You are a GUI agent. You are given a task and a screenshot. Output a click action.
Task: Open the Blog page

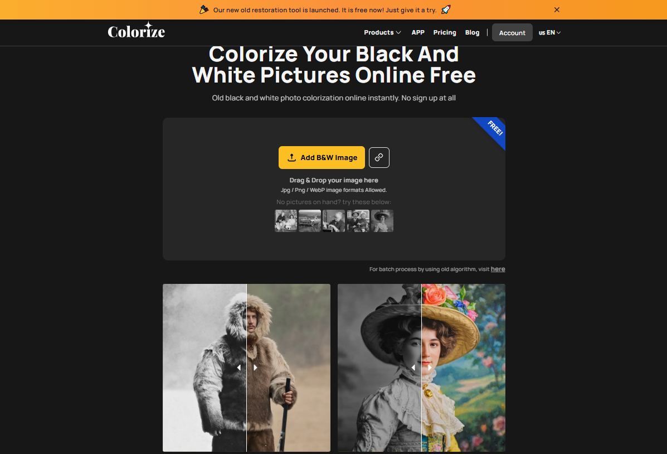tap(472, 32)
